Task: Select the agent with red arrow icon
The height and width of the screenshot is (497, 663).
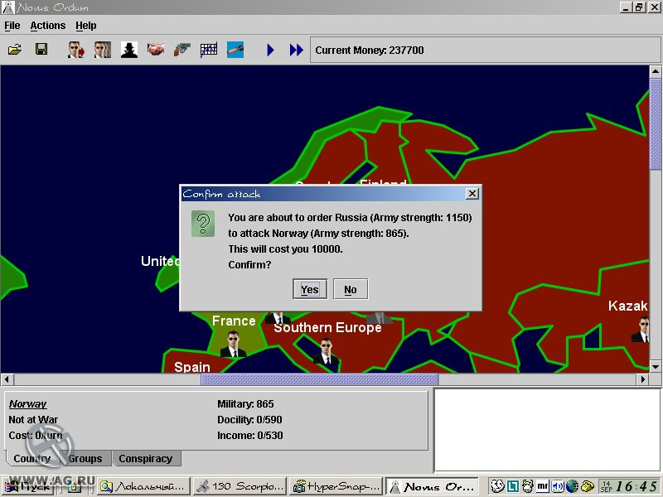Action: click(76, 50)
